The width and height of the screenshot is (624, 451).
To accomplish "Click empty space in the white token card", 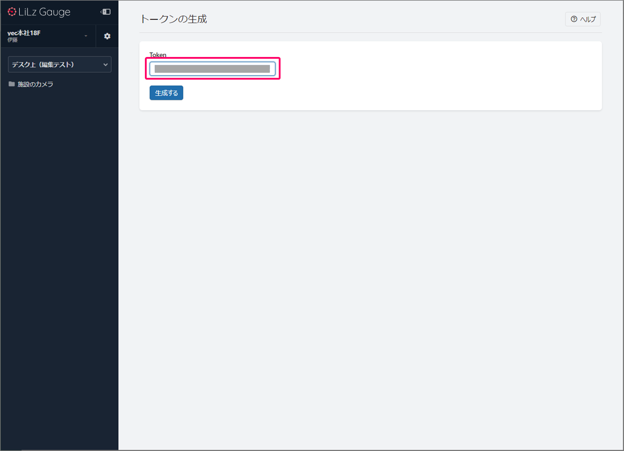I will pos(417,78).
